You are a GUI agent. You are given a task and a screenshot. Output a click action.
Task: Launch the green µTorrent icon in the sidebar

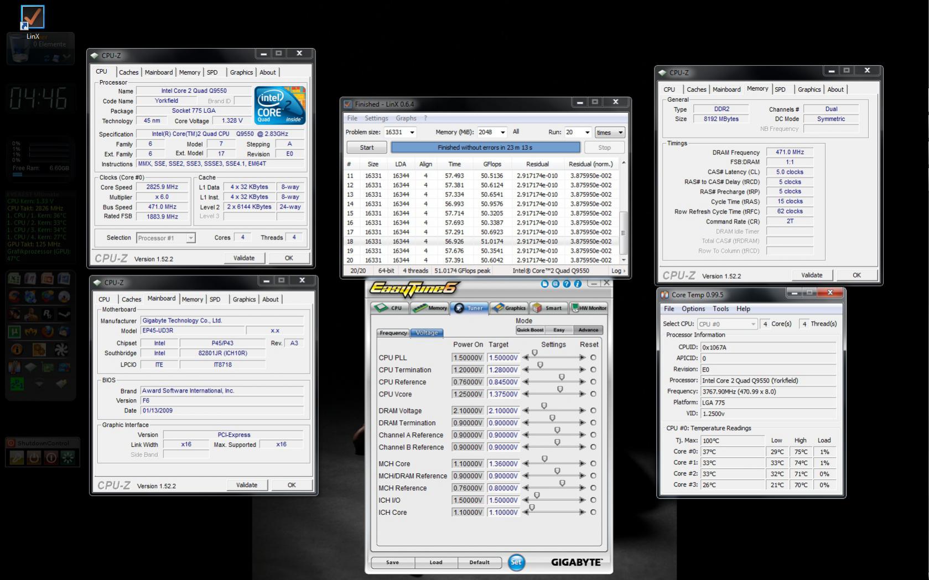15,332
